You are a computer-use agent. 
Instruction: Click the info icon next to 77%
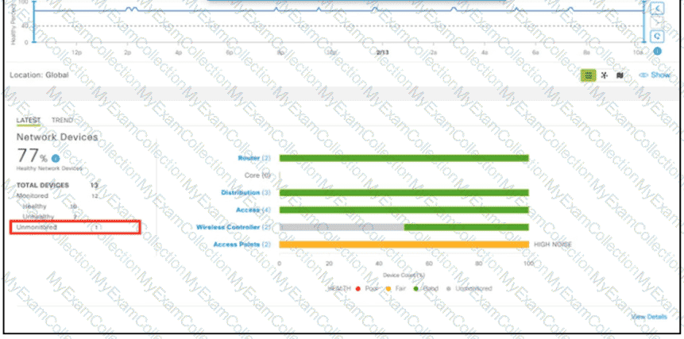[56, 158]
